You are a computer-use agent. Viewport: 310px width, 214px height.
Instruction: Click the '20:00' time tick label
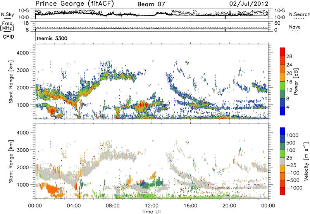229,206
